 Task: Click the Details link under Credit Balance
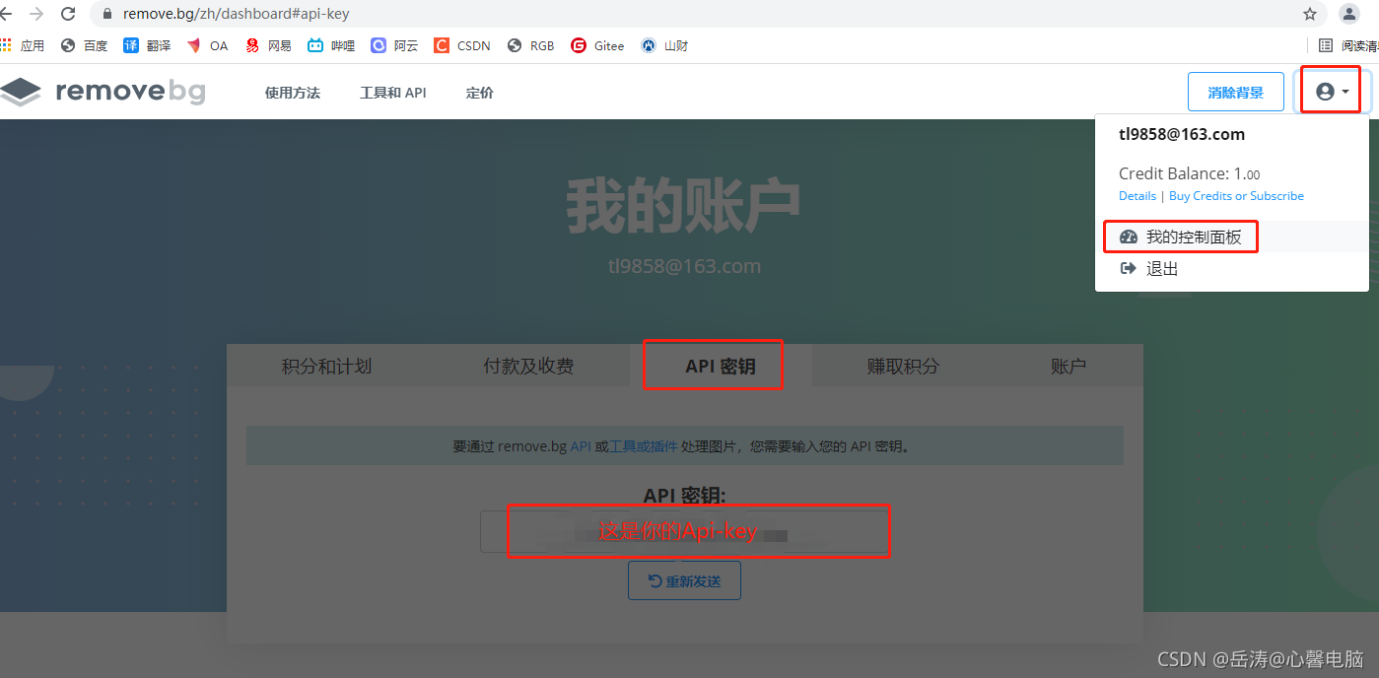(x=1138, y=196)
